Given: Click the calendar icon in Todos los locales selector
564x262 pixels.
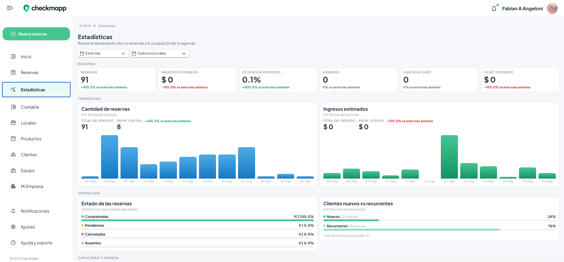Looking at the screenshot, I should (x=134, y=53).
